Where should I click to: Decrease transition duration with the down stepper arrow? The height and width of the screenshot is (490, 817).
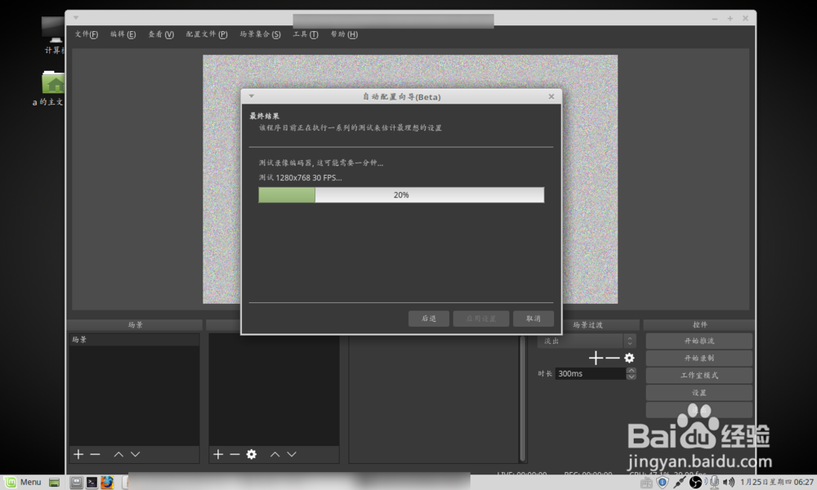pyautogui.click(x=630, y=376)
